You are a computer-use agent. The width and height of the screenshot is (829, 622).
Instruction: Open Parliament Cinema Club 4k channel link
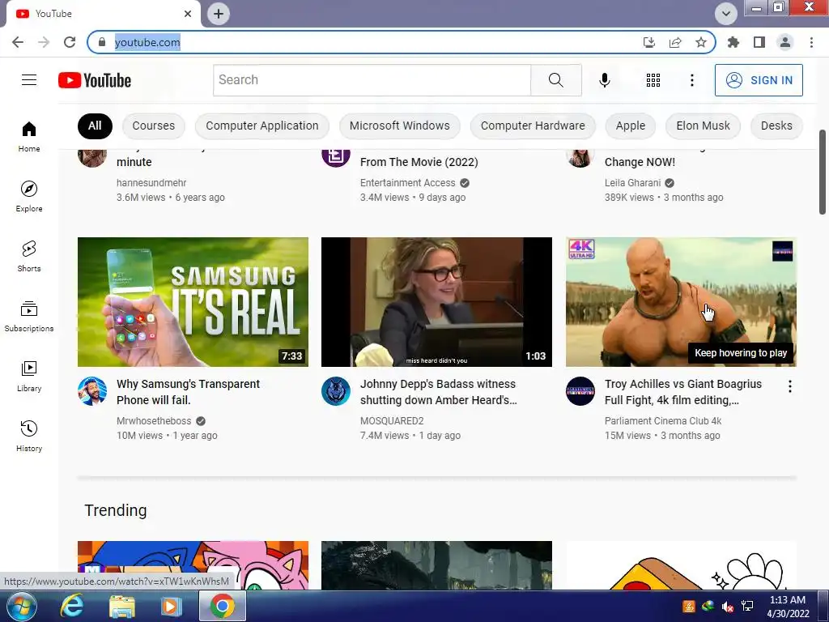tap(663, 421)
